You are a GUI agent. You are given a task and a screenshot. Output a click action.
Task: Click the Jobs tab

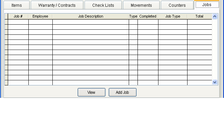pyautogui.click(x=207, y=5)
